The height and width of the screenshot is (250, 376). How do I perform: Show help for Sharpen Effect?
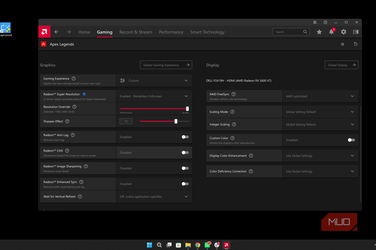[67, 121]
